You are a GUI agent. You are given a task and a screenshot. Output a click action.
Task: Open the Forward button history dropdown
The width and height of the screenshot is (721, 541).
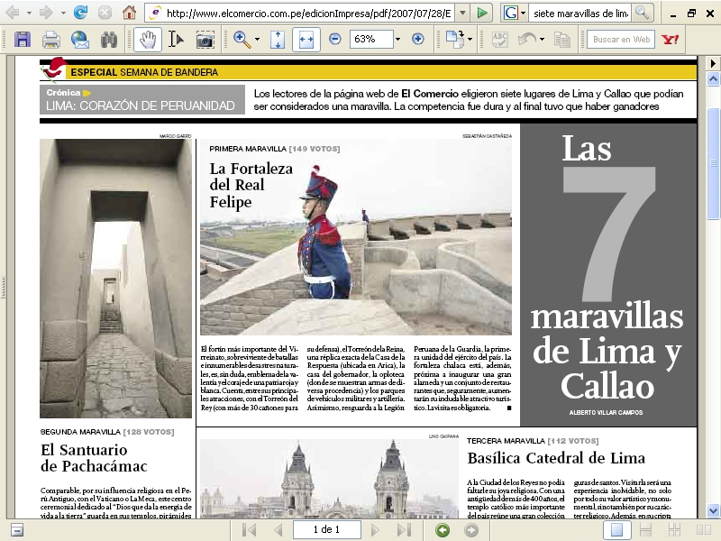(63, 13)
